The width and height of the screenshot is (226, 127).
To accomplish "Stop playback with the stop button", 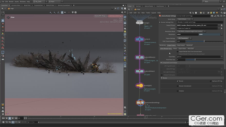I will click(10, 118).
